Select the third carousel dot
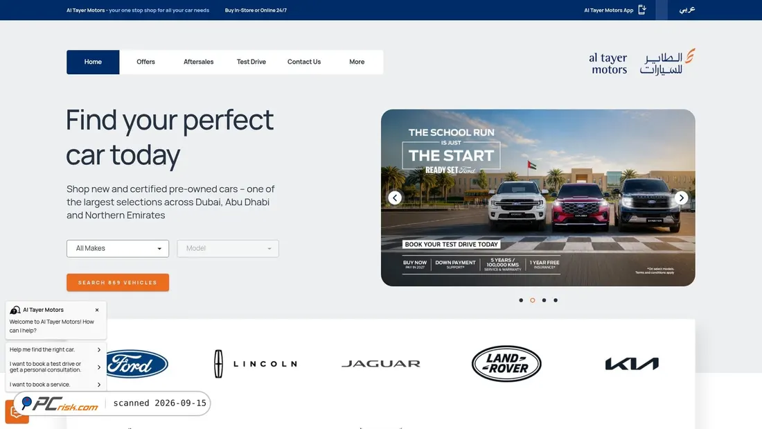 pos(544,300)
